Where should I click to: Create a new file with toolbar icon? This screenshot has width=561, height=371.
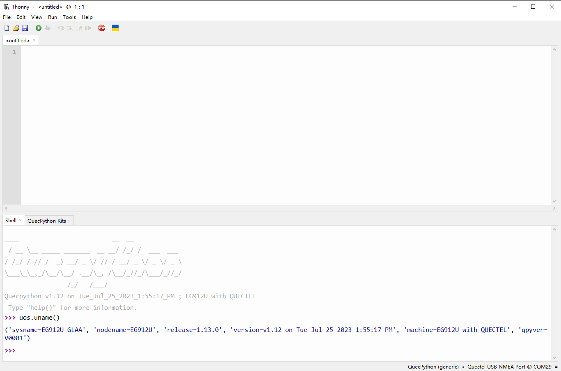[x=7, y=28]
